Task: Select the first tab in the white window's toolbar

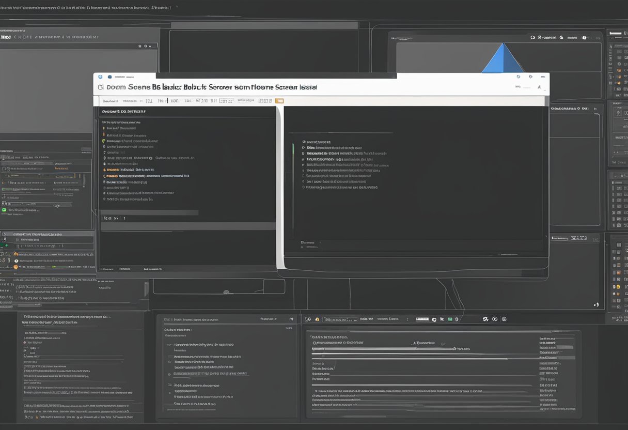Action: [x=110, y=101]
